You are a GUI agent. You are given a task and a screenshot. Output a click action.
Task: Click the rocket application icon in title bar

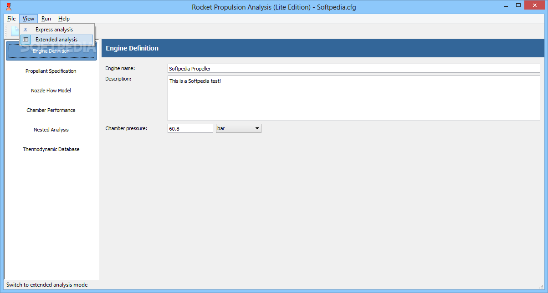click(8, 7)
